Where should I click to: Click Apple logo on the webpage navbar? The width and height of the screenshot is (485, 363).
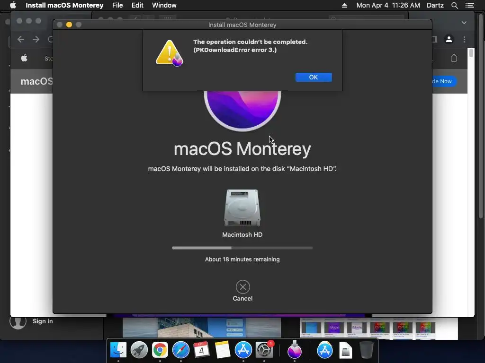[x=24, y=58]
